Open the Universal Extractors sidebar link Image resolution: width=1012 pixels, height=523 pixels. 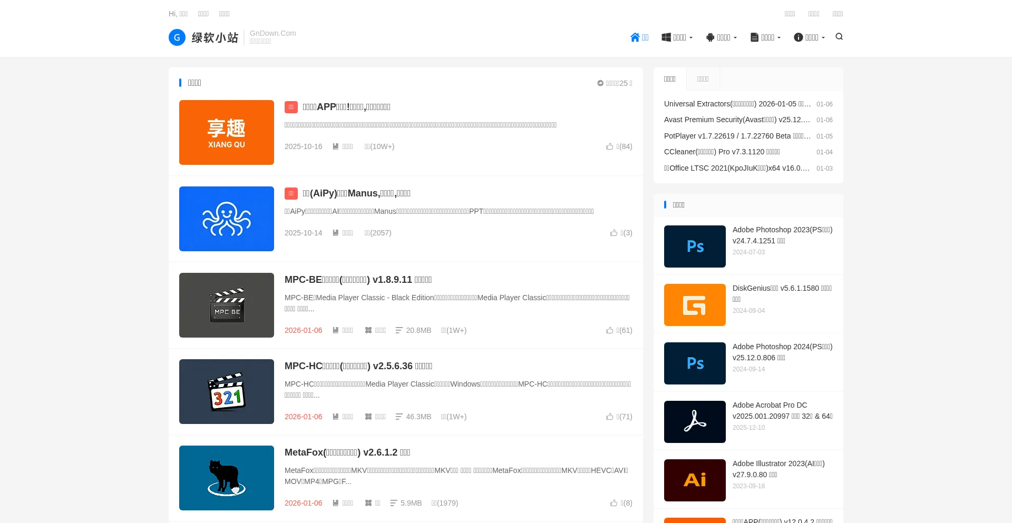point(737,104)
